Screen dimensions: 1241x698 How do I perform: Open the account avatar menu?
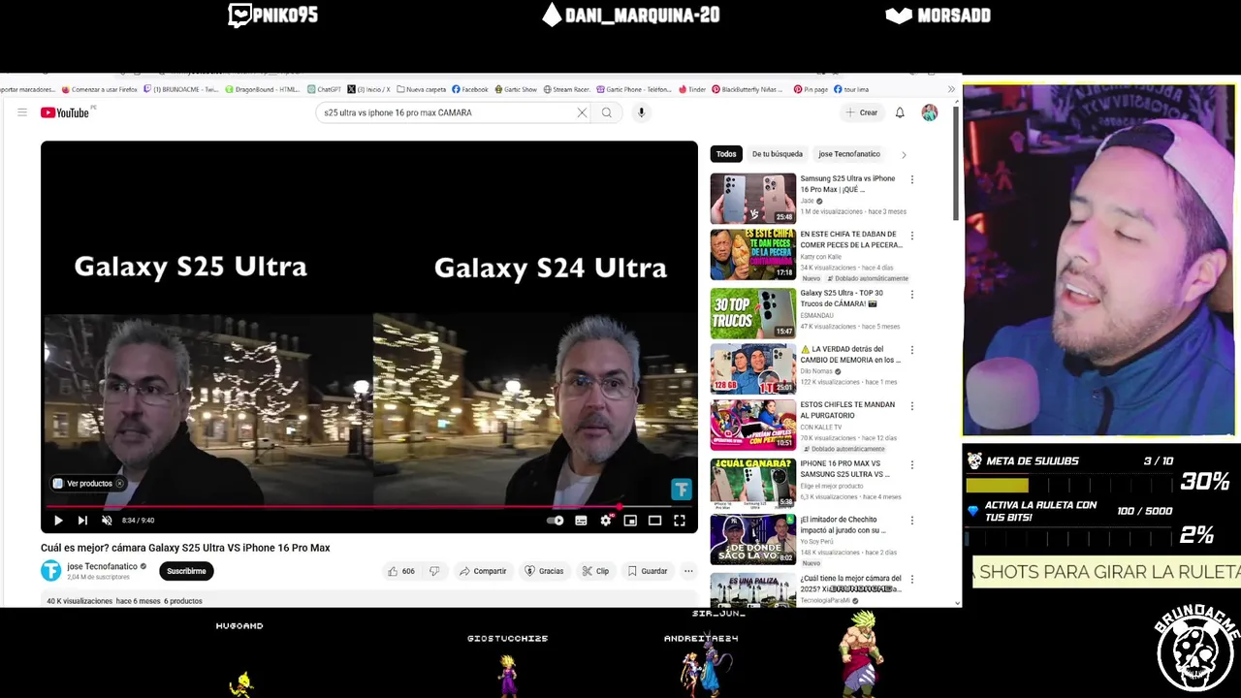click(x=930, y=112)
